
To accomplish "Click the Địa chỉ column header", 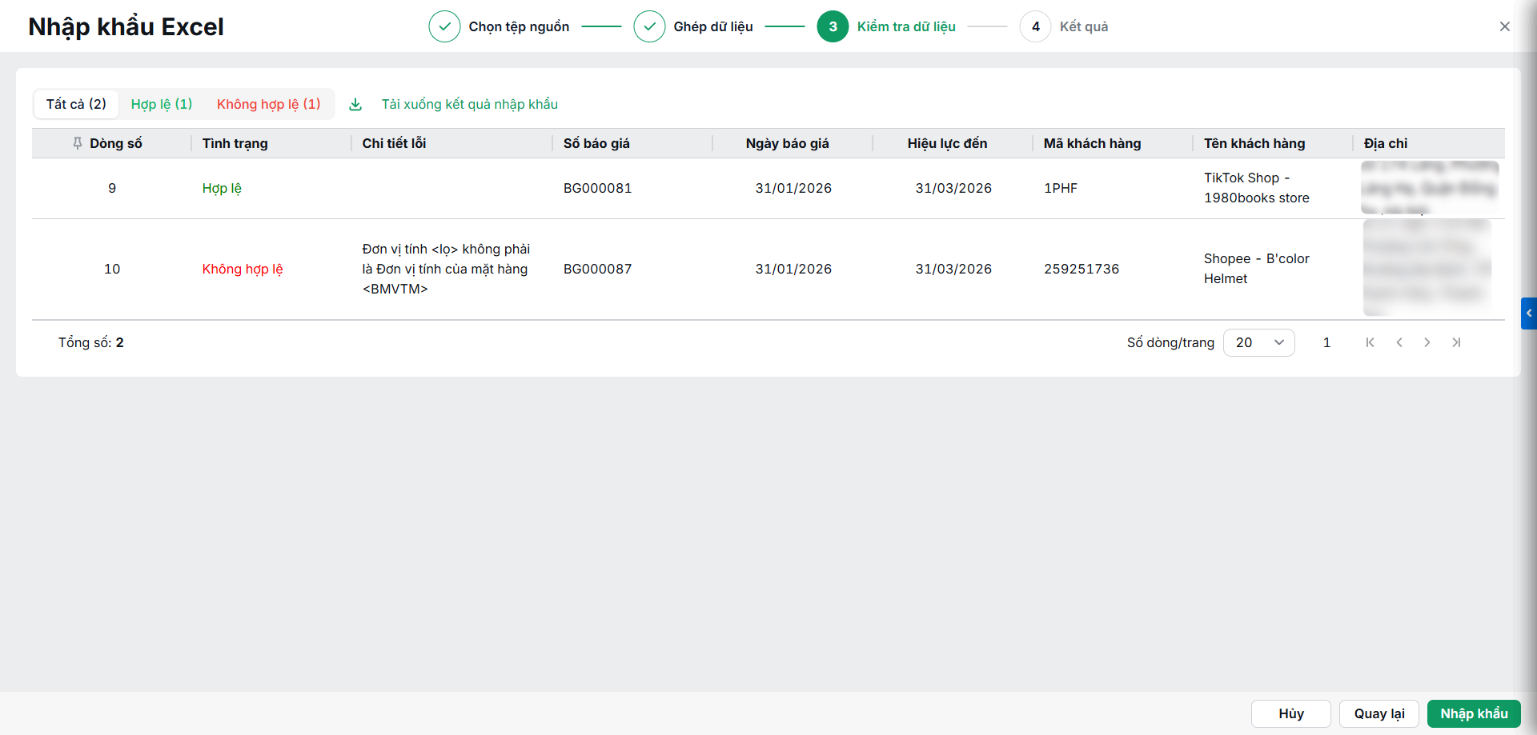I will [x=1386, y=143].
